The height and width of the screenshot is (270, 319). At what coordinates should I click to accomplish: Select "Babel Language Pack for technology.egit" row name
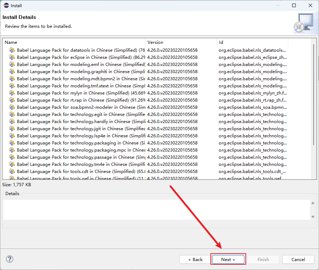pyautogui.click(x=81, y=114)
